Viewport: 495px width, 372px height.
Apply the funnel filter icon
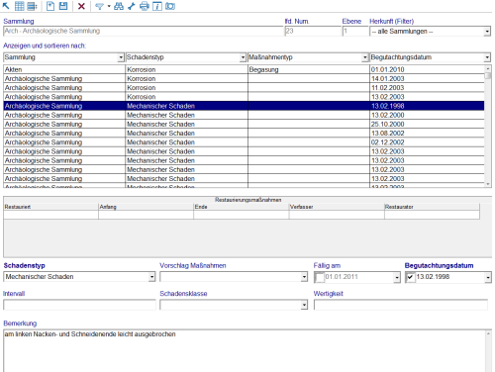[99, 6]
